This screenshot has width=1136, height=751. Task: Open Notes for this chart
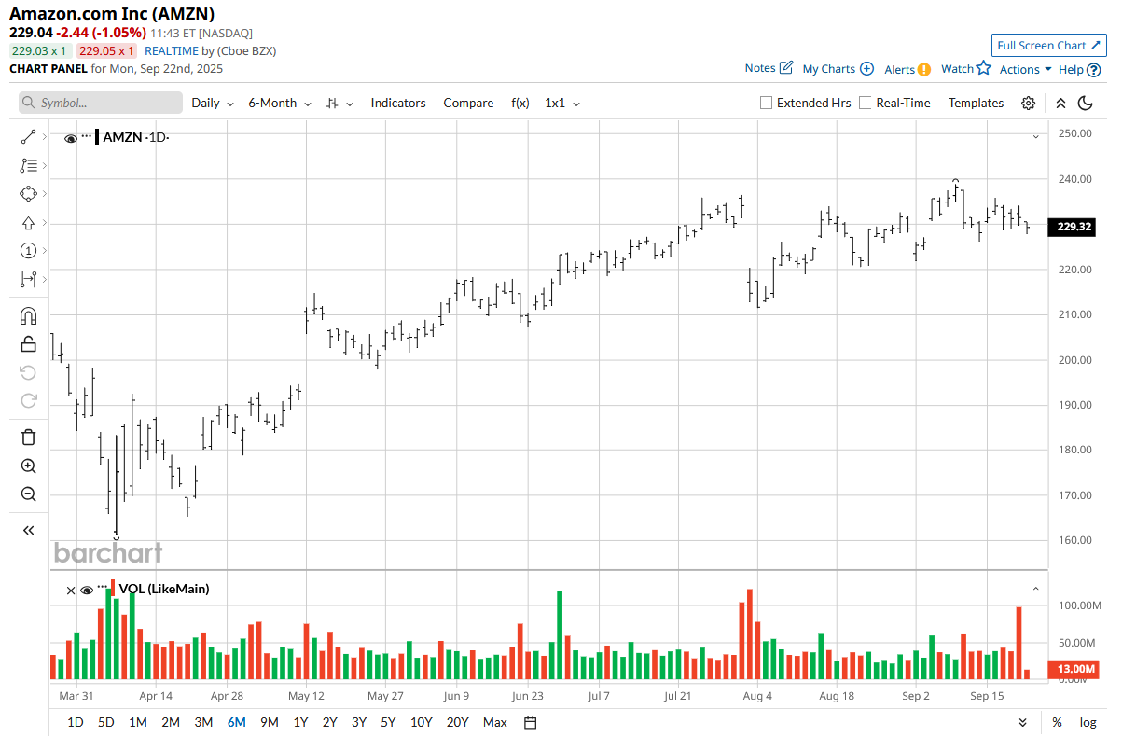click(x=769, y=68)
